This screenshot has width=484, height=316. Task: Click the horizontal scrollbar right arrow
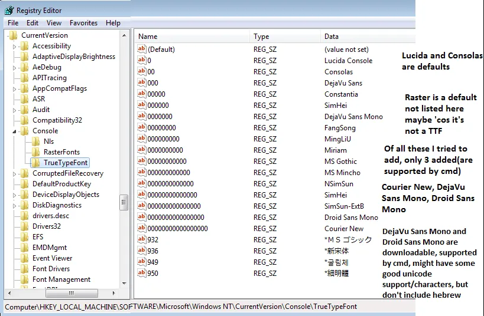[x=113, y=293]
